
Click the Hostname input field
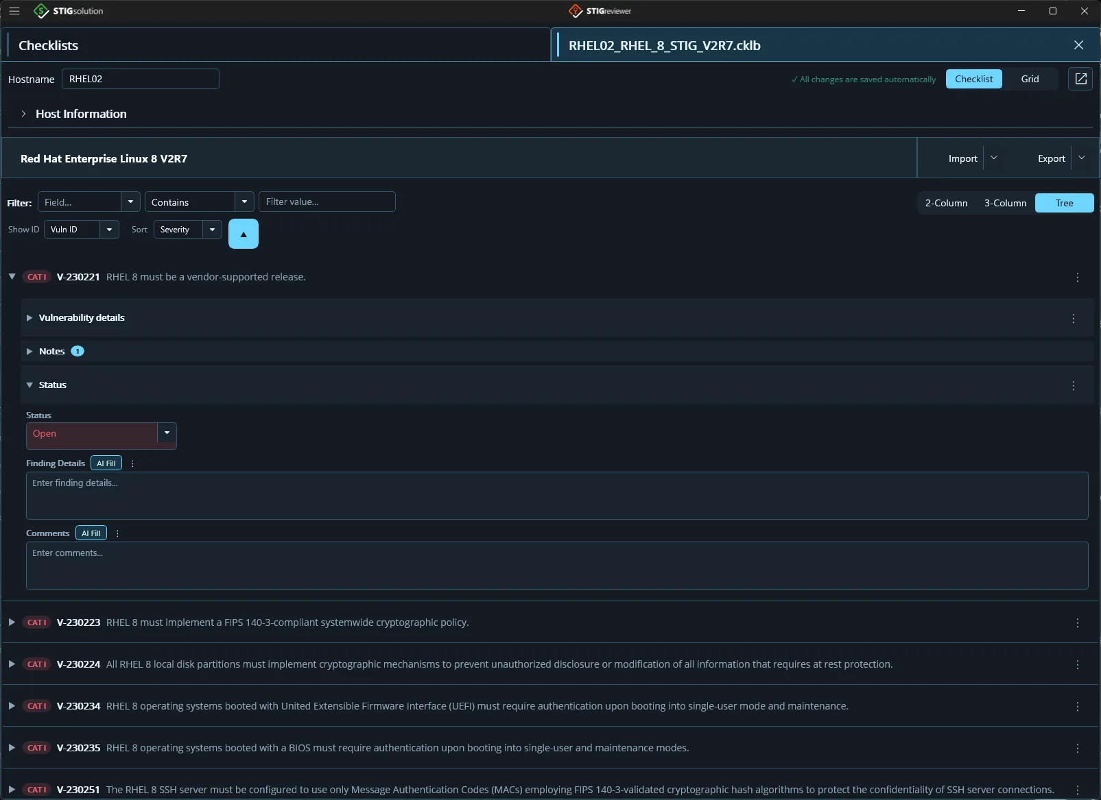point(141,79)
